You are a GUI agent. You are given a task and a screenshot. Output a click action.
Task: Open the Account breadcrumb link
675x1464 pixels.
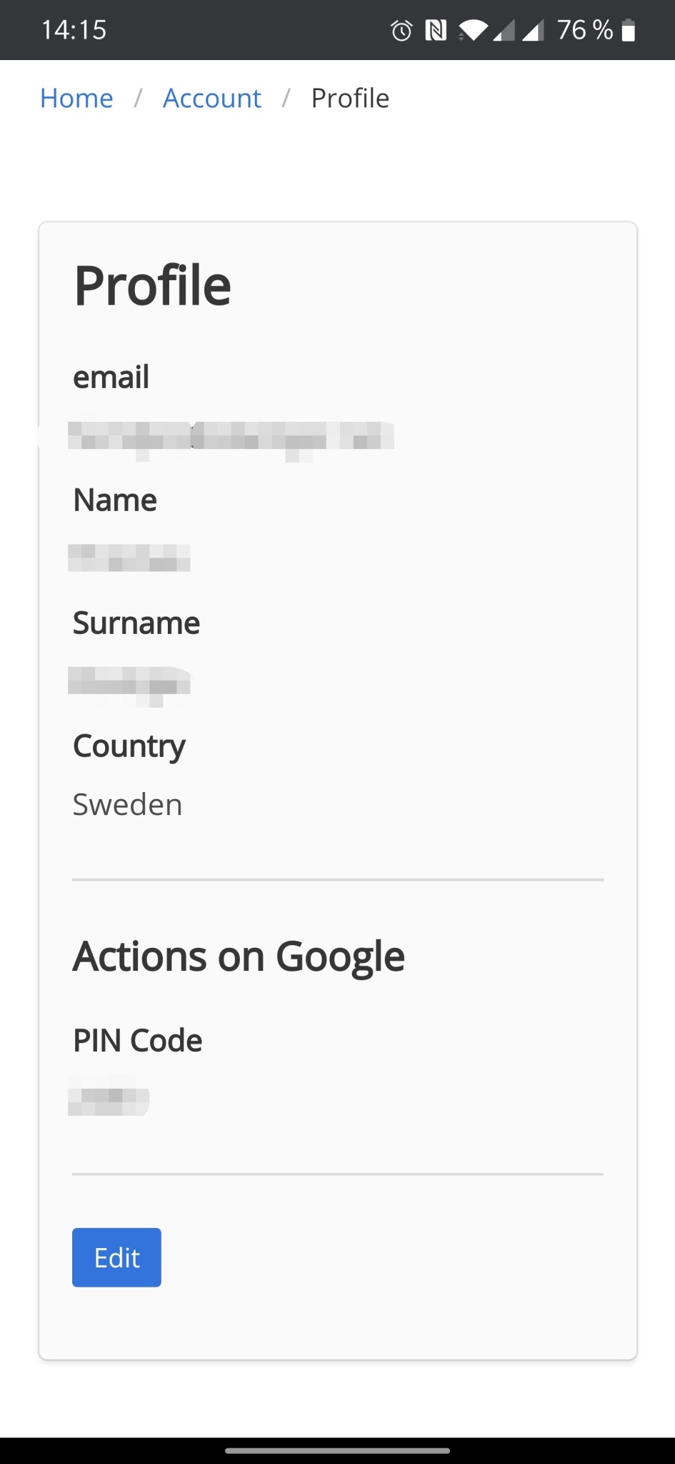(x=212, y=98)
